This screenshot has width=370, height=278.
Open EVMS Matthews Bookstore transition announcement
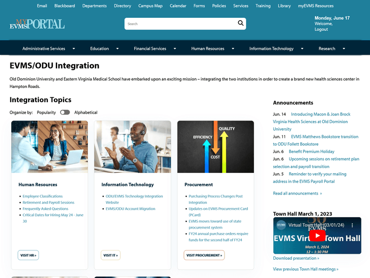click(x=316, y=140)
